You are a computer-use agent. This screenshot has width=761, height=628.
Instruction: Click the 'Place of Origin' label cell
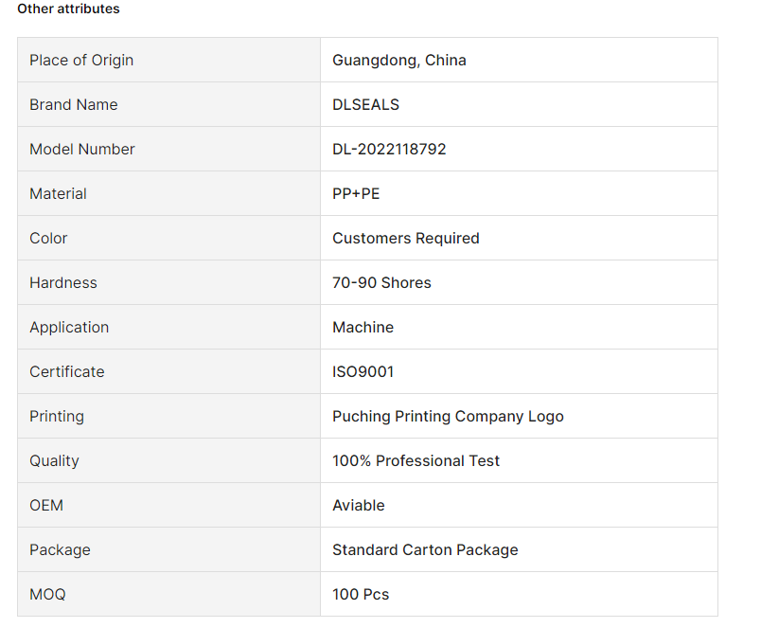point(81,60)
